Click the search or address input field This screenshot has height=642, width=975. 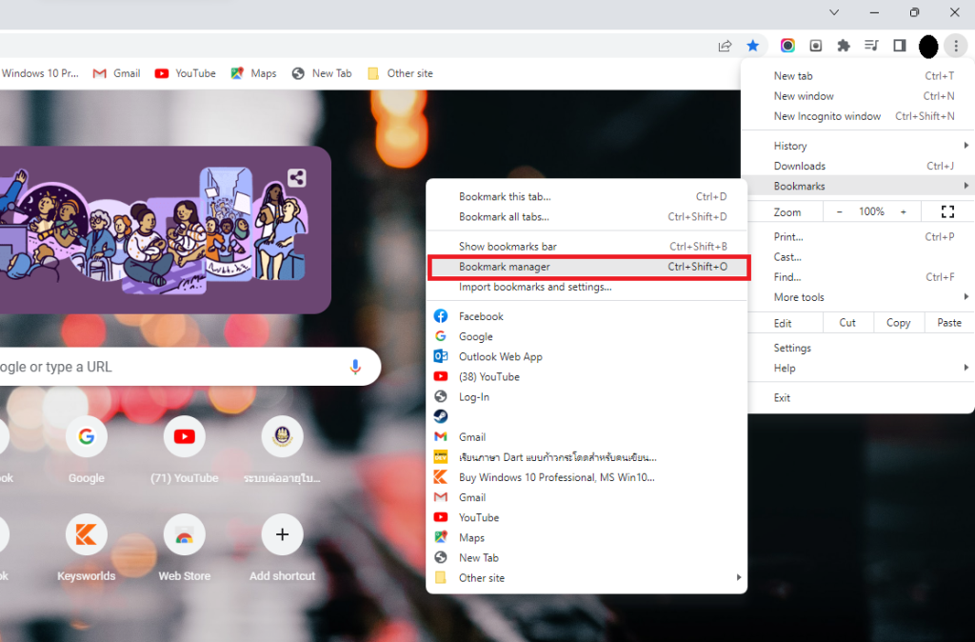(171, 366)
